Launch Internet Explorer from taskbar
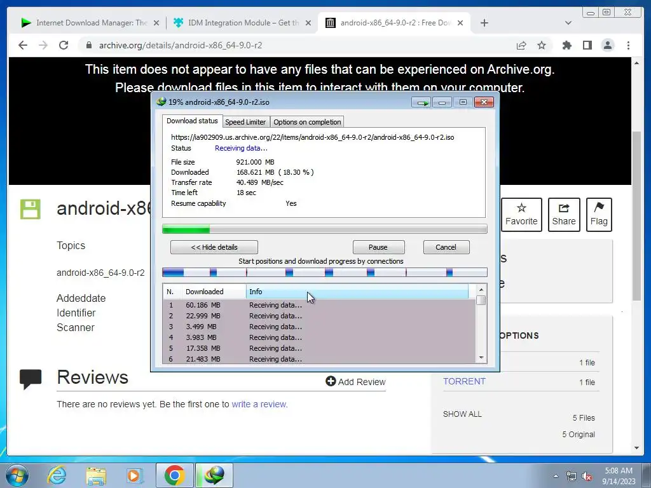Screen dimensions: 651x488 [57, 475]
